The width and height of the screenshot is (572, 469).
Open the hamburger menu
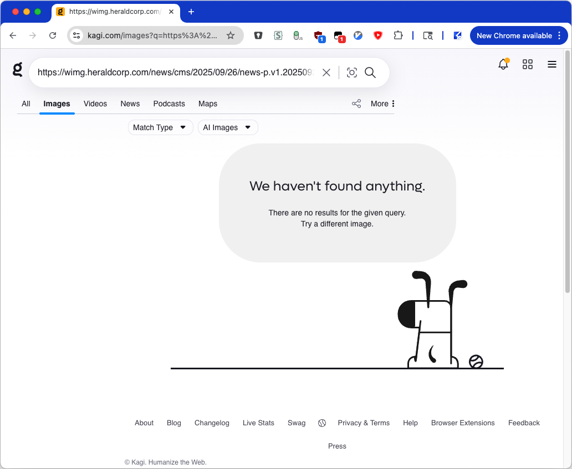[552, 64]
